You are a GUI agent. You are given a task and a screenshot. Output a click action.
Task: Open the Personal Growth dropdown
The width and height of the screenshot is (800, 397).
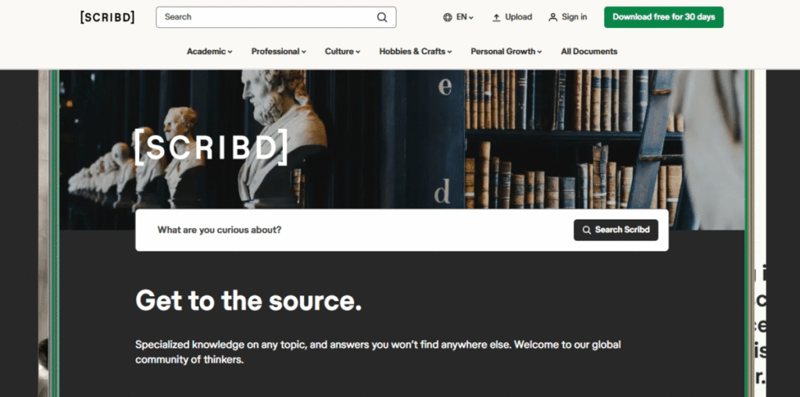click(506, 52)
